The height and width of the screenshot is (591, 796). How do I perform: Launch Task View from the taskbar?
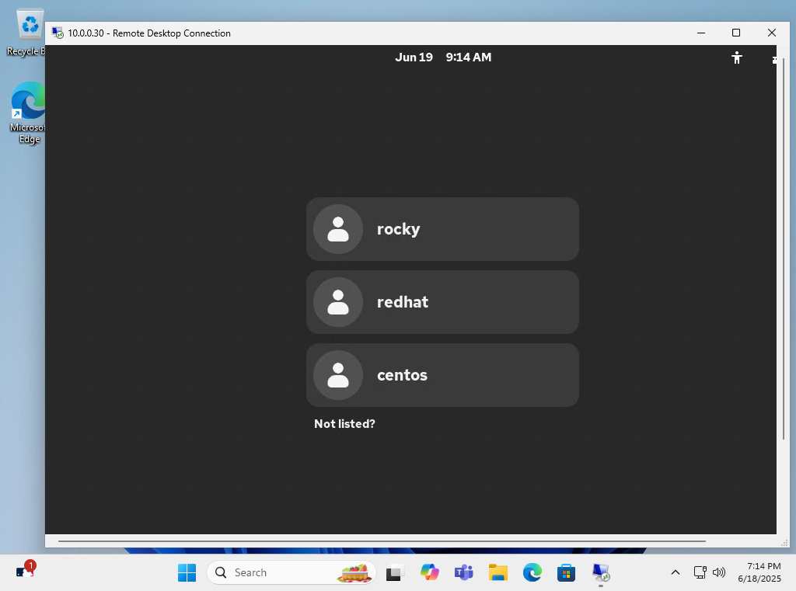click(x=395, y=572)
